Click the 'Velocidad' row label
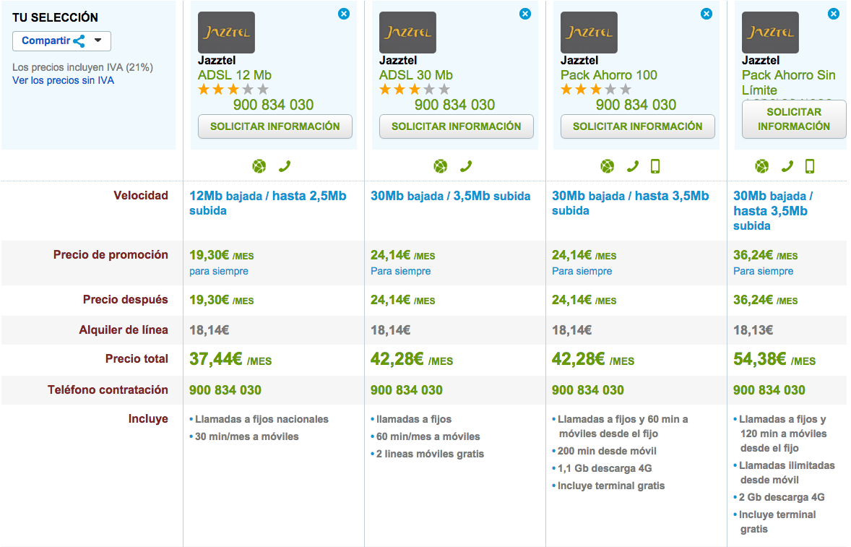This screenshot has height=547, width=851. pyautogui.click(x=141, y=195)
